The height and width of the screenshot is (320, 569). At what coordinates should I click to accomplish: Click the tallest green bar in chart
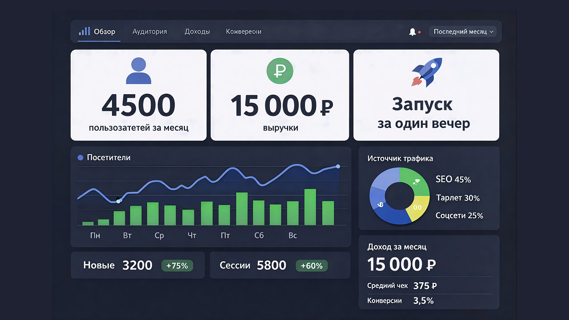[x=310, y=207]
